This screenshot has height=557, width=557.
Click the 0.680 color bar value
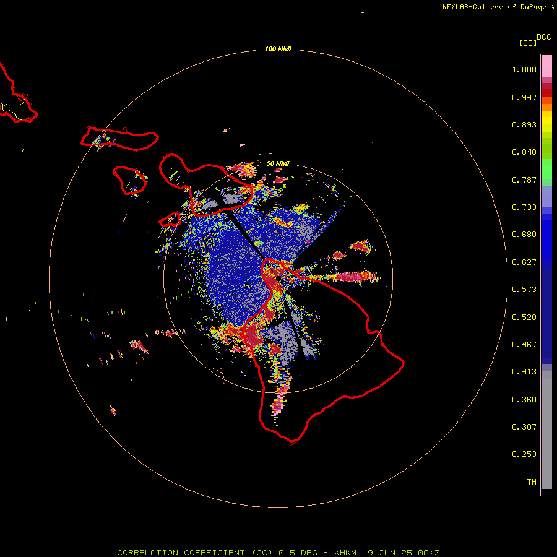524,235
